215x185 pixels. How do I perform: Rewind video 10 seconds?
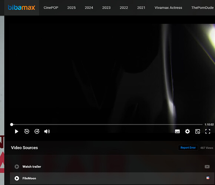coord(27,131)
